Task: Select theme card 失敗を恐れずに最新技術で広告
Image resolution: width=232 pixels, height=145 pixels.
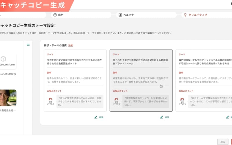Action: (x=75, y=81)
